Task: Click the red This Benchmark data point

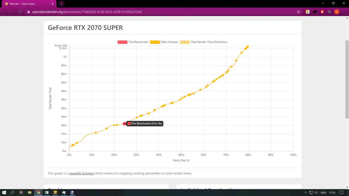Action: click(x=125, y=124)
